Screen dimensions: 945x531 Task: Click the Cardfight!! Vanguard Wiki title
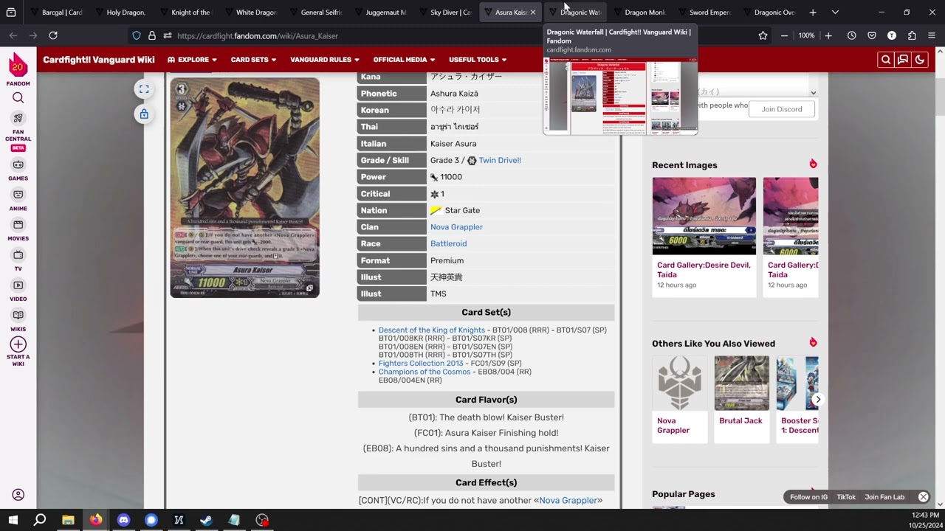(99, 60)
